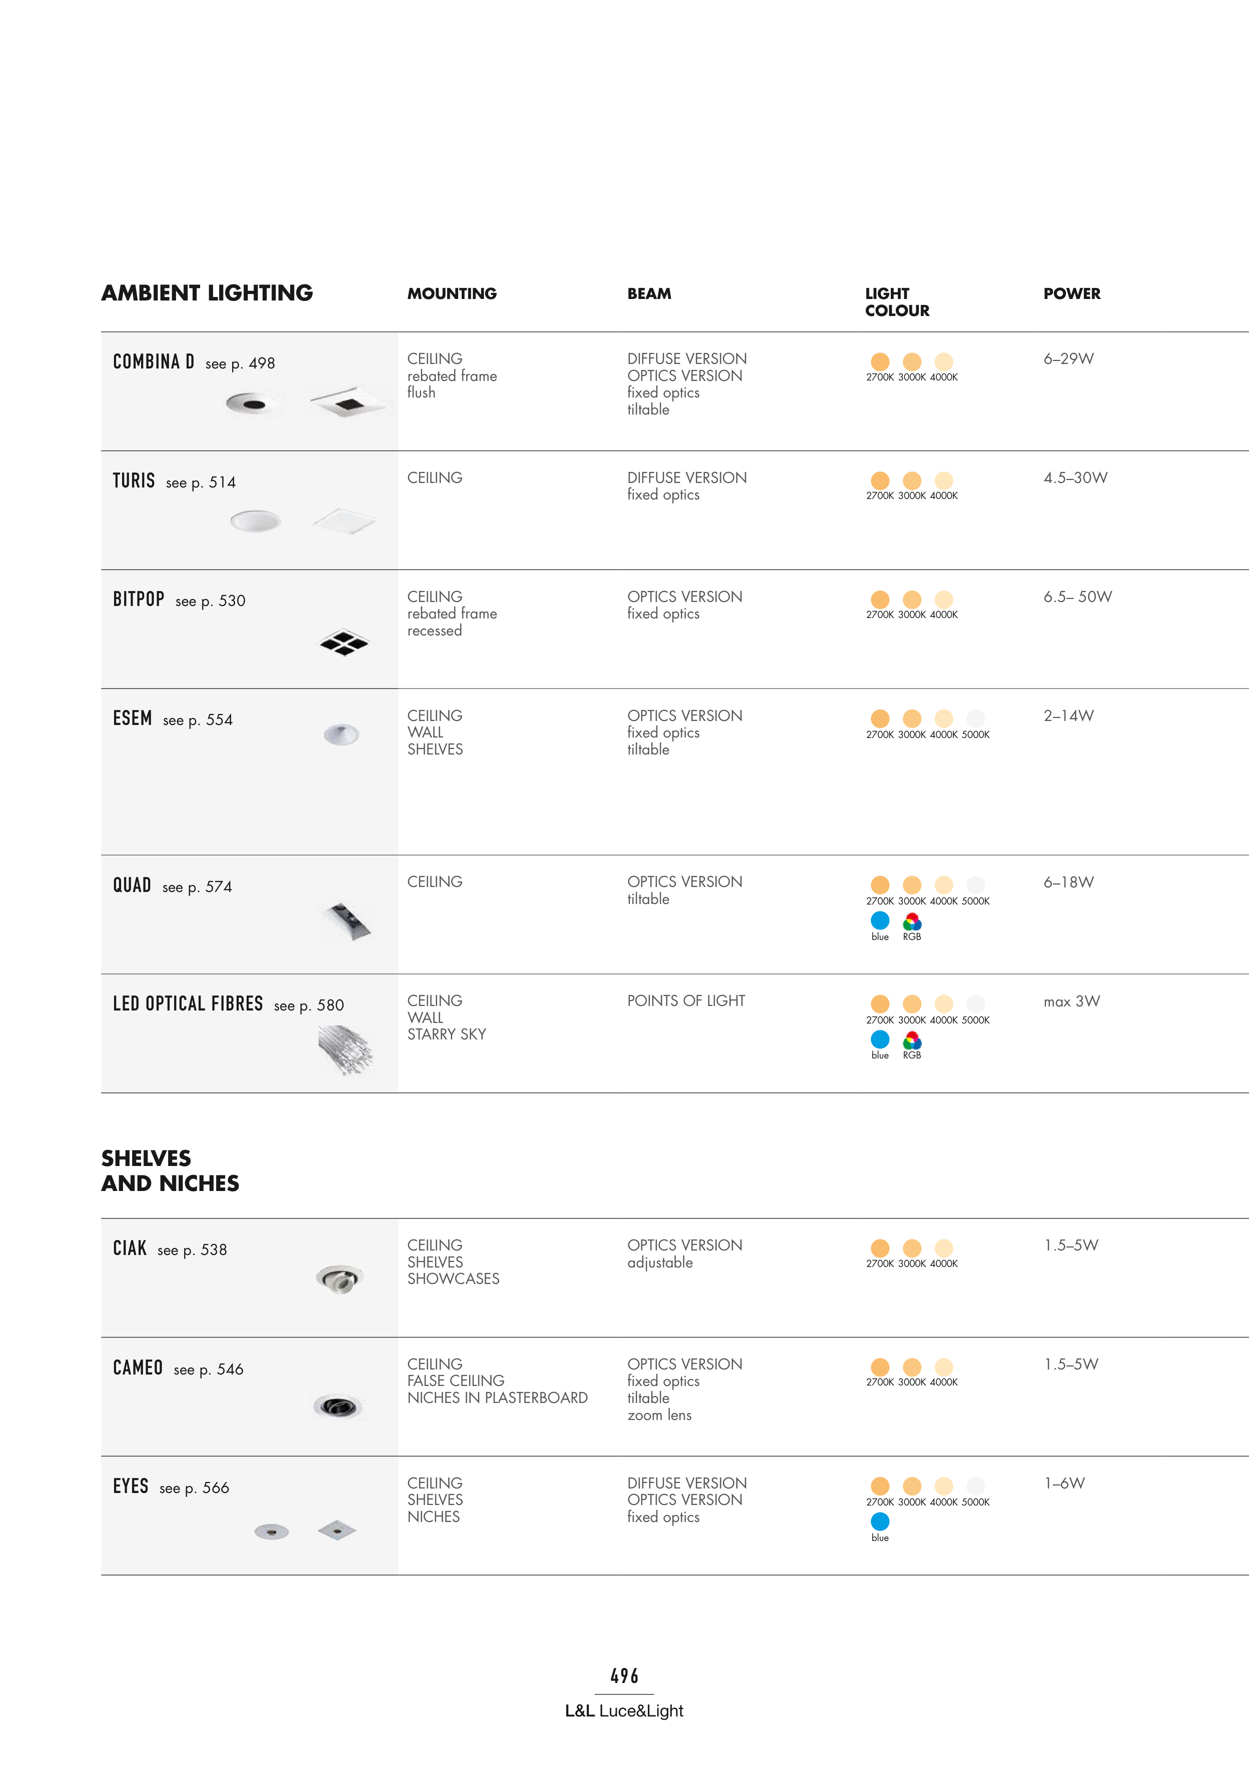Screen dimensions: 1249x1766
Task: Click the QUAD row RGB colour icon
Action: pos(912,921)
